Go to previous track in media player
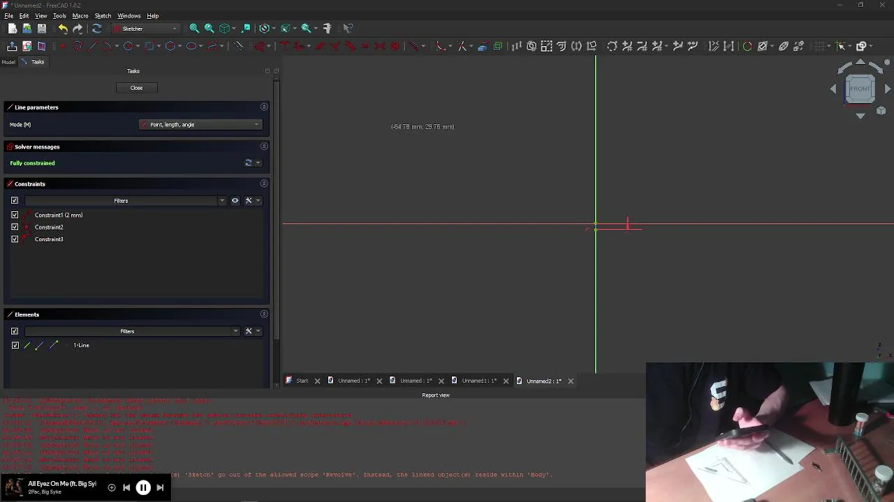The height and width of the screenshot is (502, 894). 126,488
